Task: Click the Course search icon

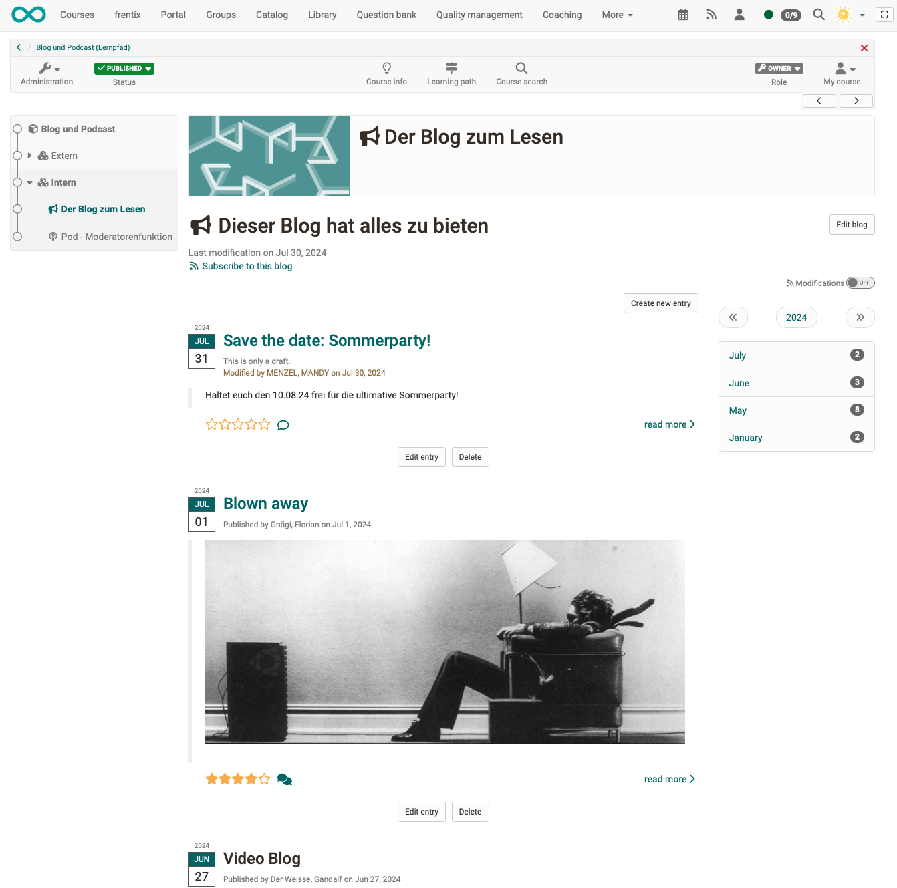Action: point(521,69)
